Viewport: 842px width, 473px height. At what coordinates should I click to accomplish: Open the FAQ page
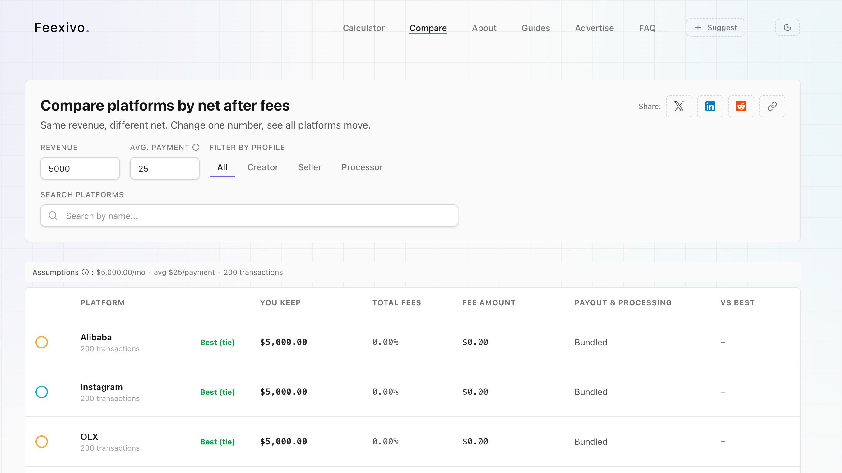647,28
